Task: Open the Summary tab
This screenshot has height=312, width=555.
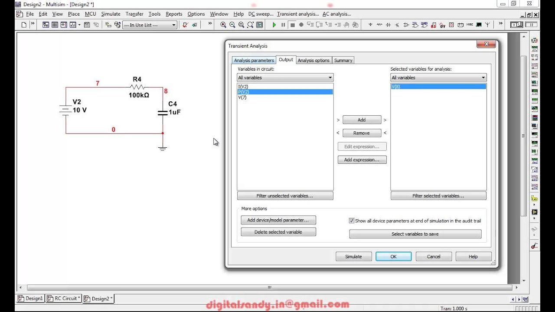Action: click(343, 60)
